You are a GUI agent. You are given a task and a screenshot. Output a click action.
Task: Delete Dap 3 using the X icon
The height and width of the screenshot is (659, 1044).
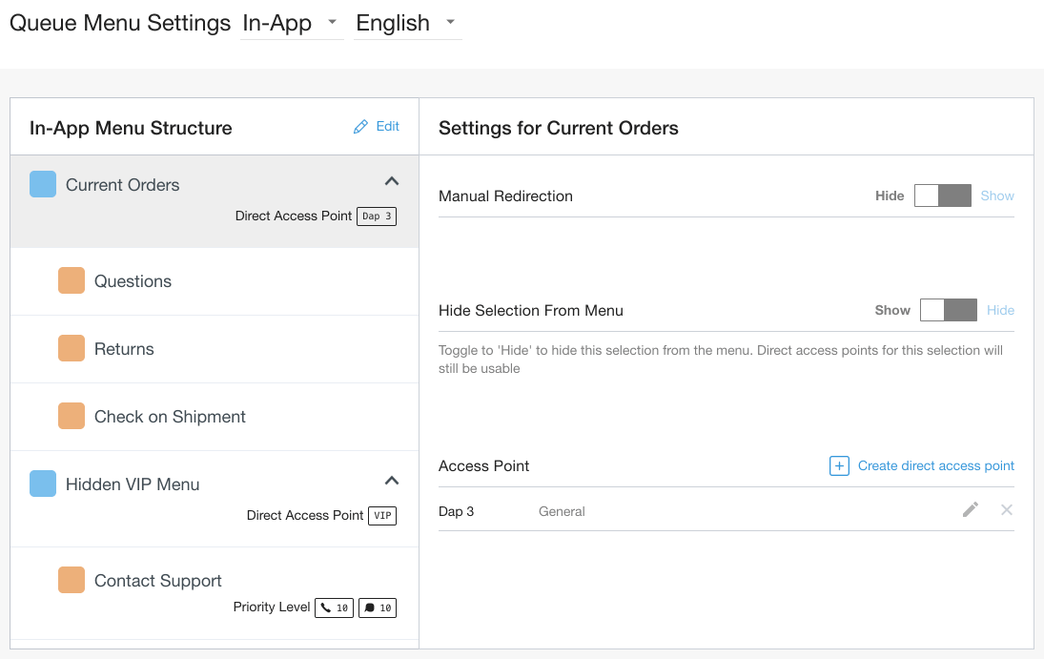coord(1006,510)
